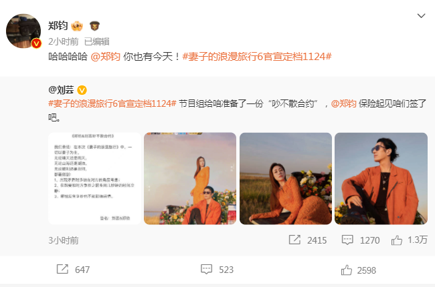Viewport: 435px width, 287px height.
Task: Click the comment icon showing 523
Action: click(x=206, y=269)
